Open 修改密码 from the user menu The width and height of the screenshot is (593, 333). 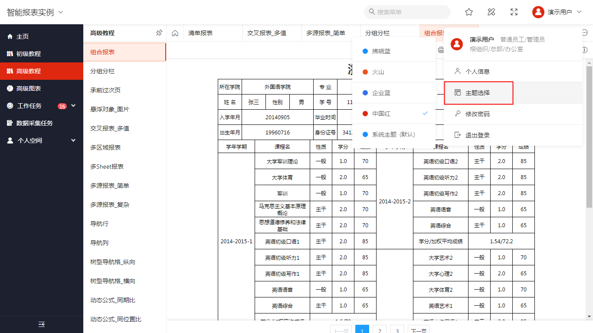click(478, 114)
